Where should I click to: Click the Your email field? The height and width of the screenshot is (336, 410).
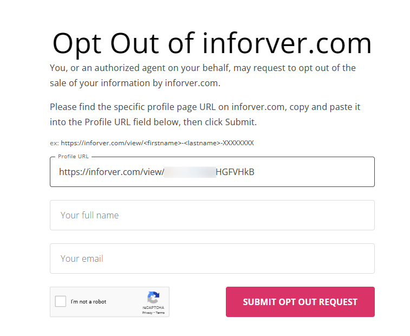[x=212, y=259]
